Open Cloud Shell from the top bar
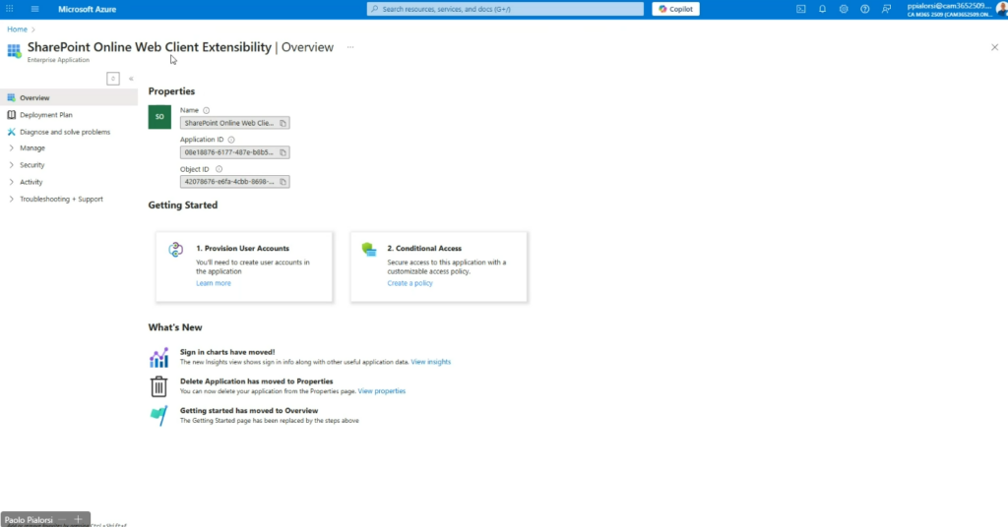The width and height of the screenshot is (1008, 527). tap(801, 9)
